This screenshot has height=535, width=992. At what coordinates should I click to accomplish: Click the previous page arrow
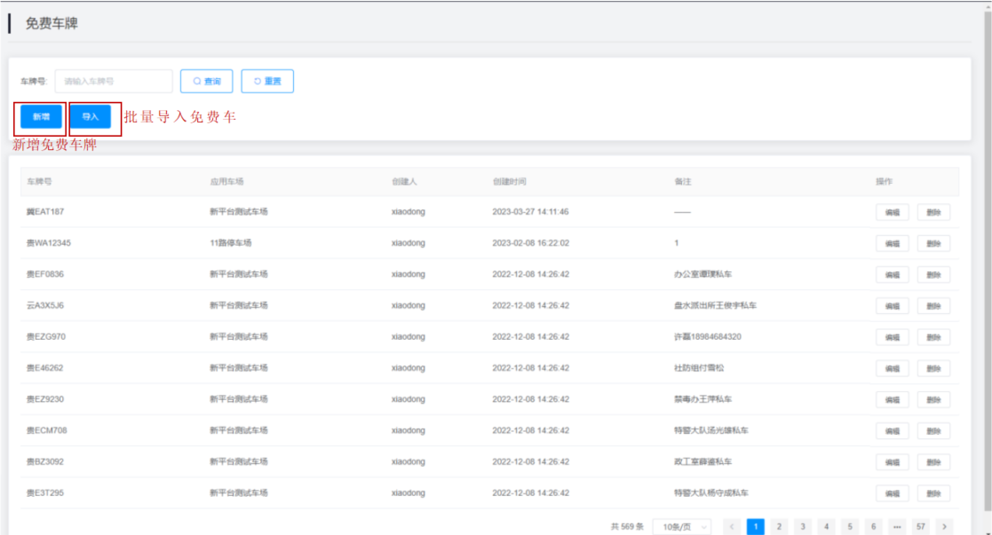click(733, 527)
